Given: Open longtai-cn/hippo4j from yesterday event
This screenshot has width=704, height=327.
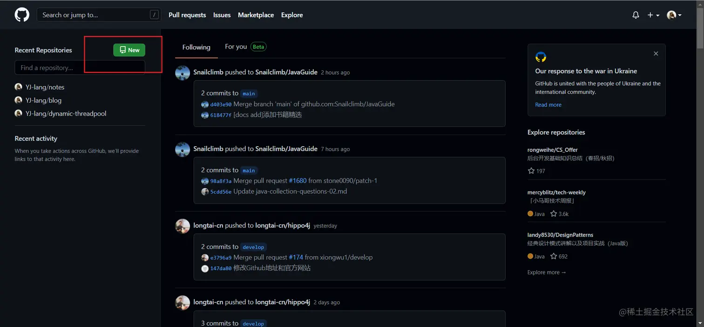Looking at the screenshot, I should 283,225.
